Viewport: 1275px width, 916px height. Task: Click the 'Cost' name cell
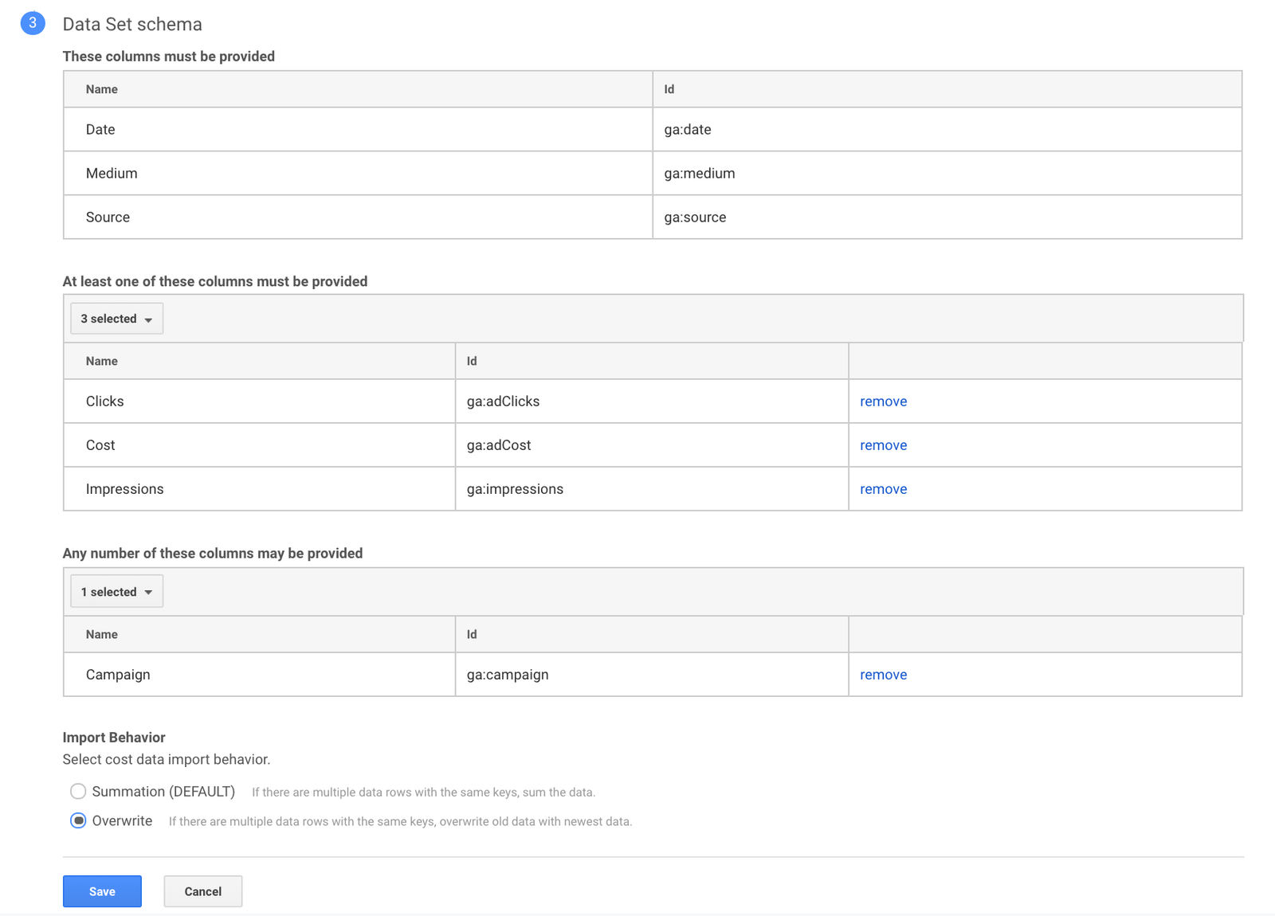tap(260, 445)
